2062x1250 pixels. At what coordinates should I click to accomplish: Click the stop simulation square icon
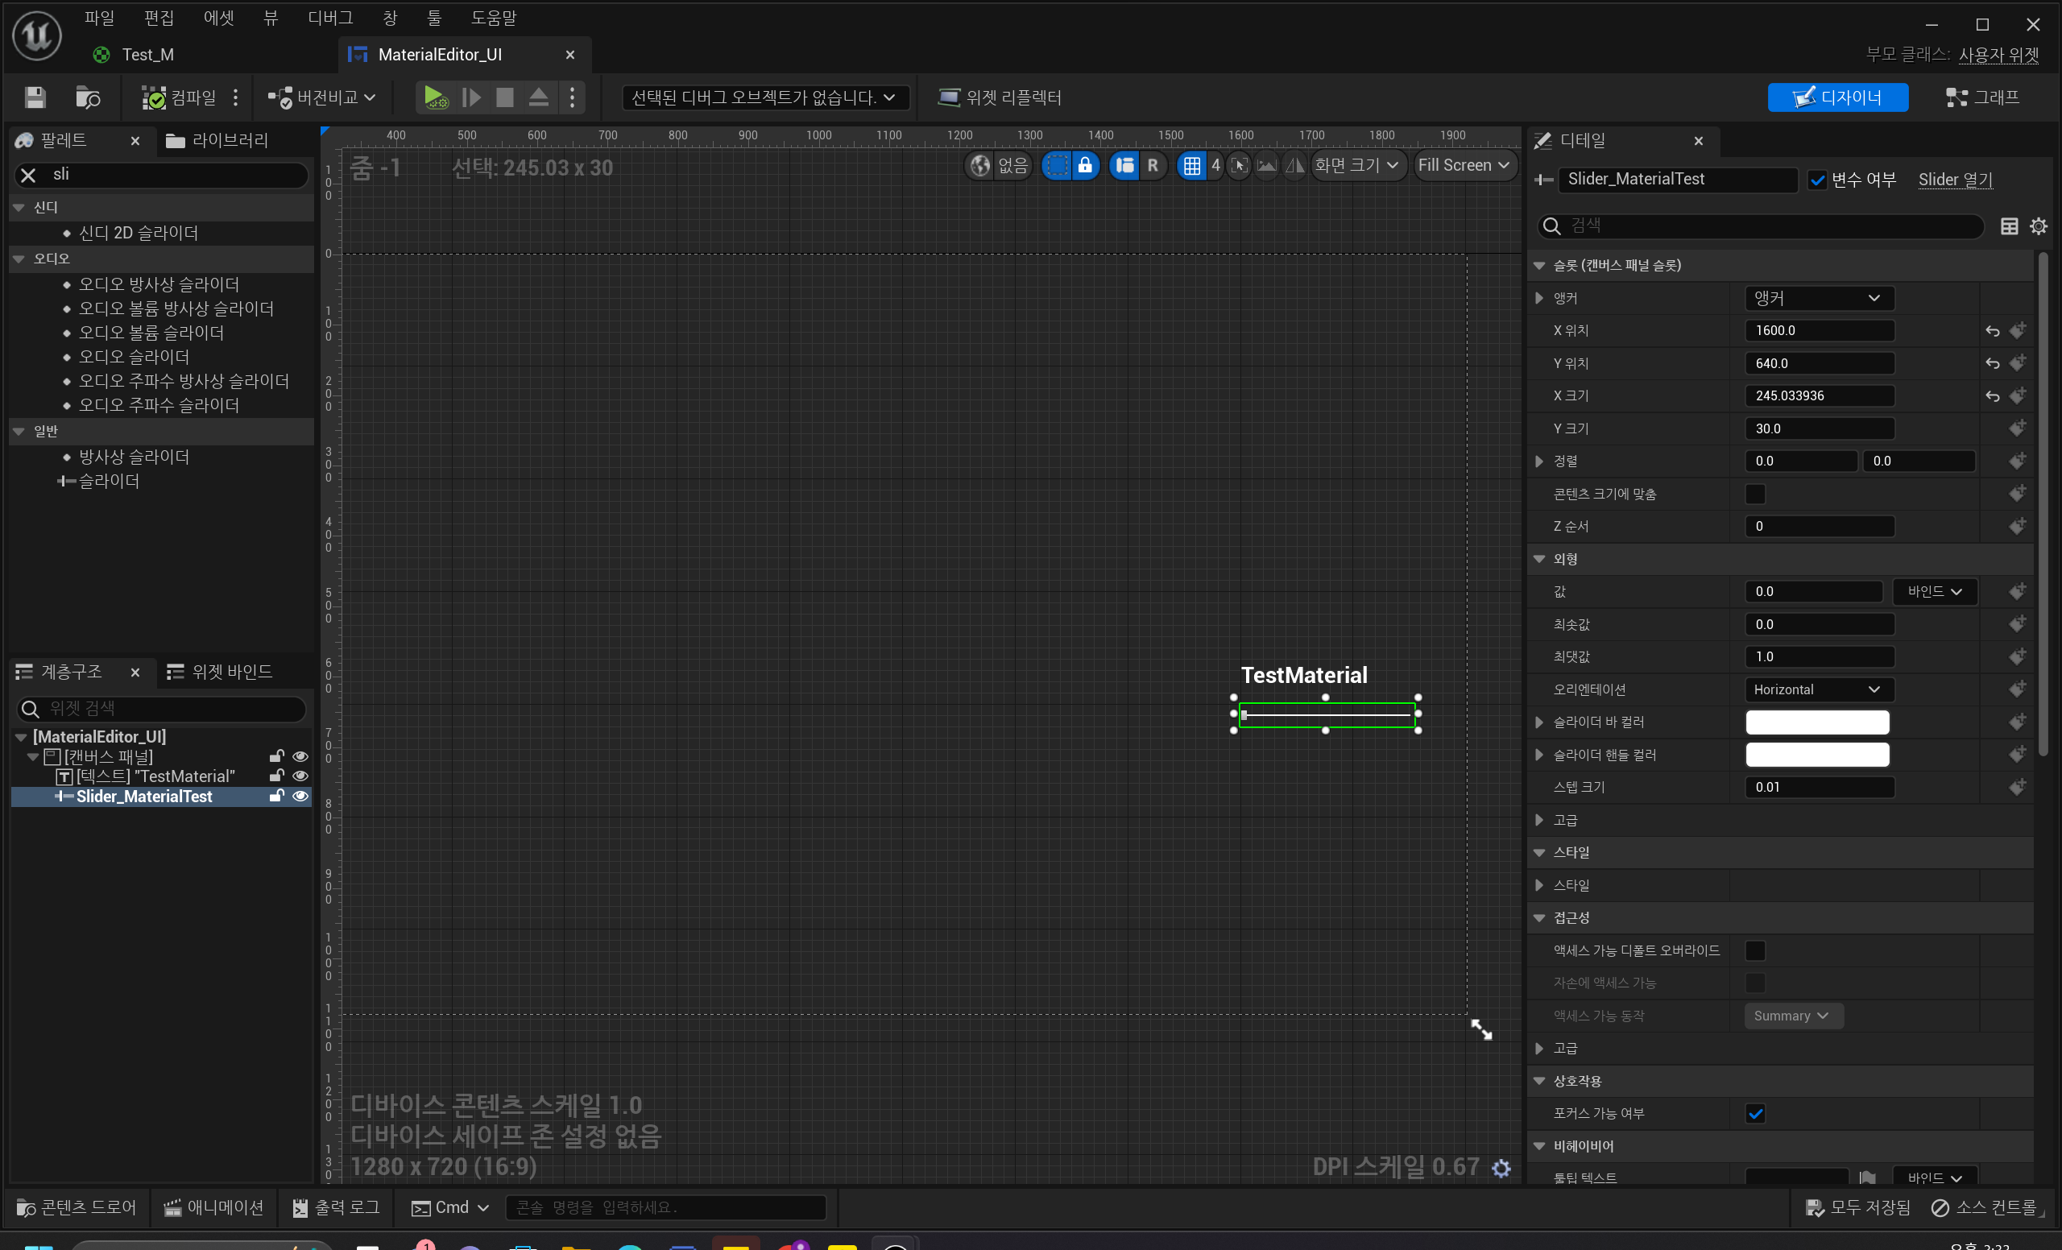click(x=504, y=98)
